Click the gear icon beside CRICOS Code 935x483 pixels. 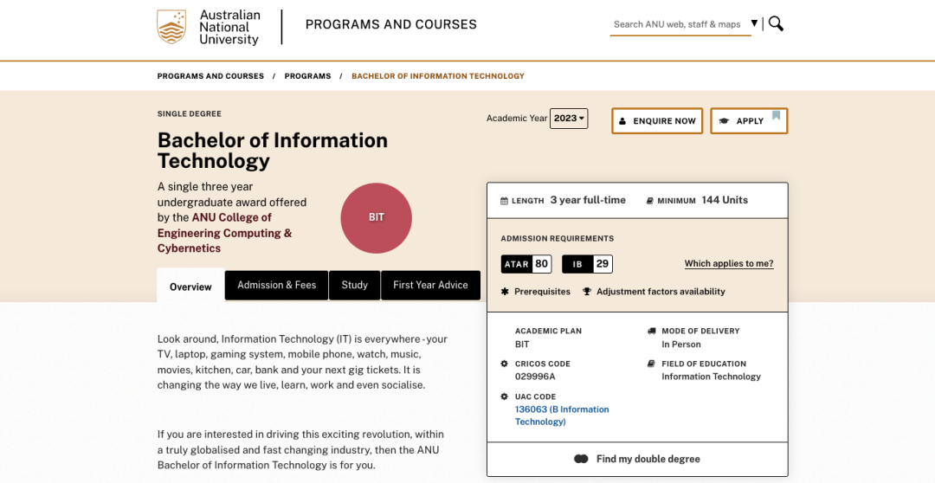[x=505, y=364]
